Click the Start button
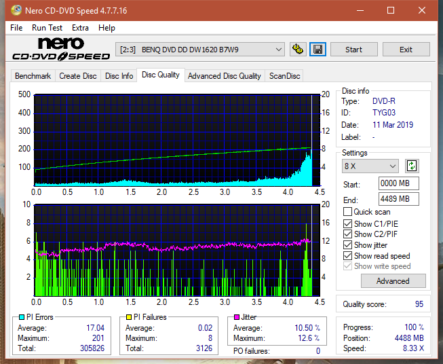This screenshot has width=443, height=364. point(353,50)
